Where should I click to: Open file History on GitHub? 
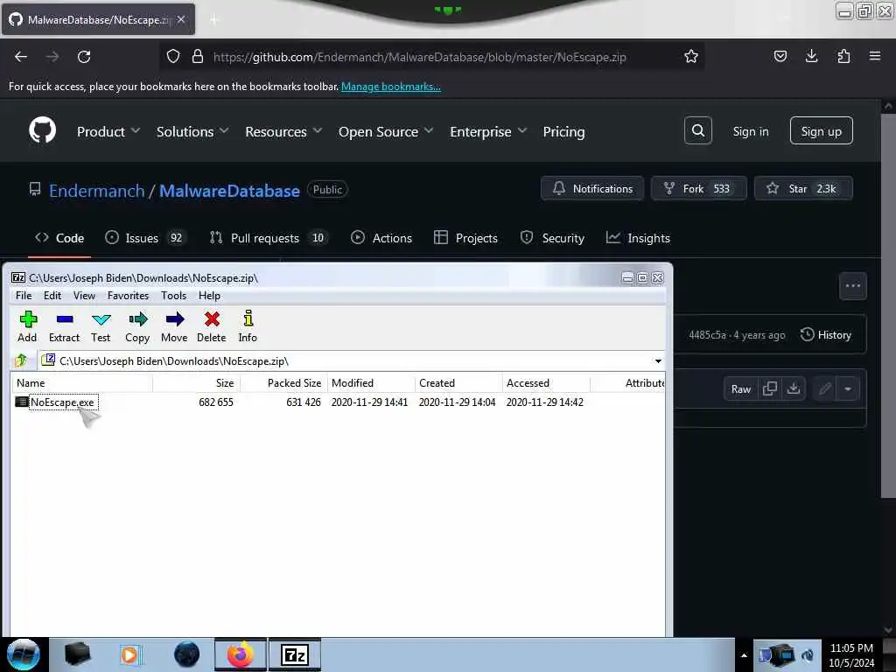tap(826, 334)
